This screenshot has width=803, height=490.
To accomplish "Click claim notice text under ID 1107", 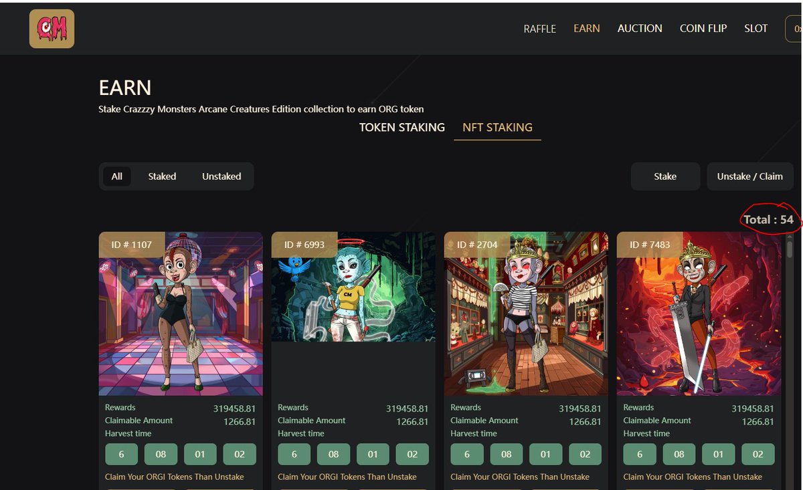I will 174,477.
